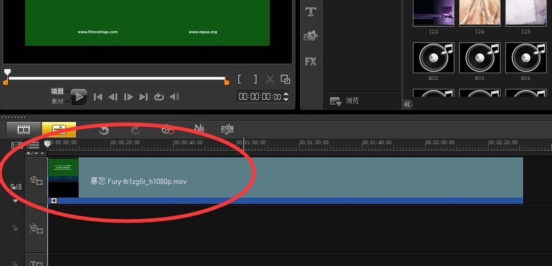
Task: Select the I24 library thumbnail
Action: (480, 13)
